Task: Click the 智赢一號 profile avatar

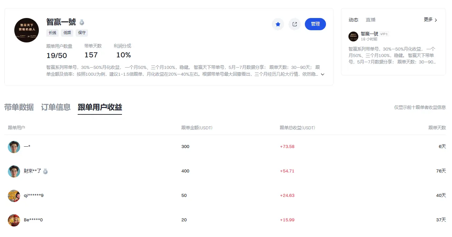Action: pyautogui.click(x=27, y=30)
